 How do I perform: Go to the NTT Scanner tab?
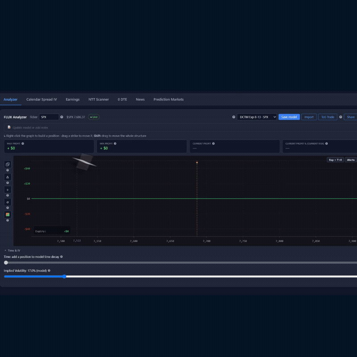(99, 100)
